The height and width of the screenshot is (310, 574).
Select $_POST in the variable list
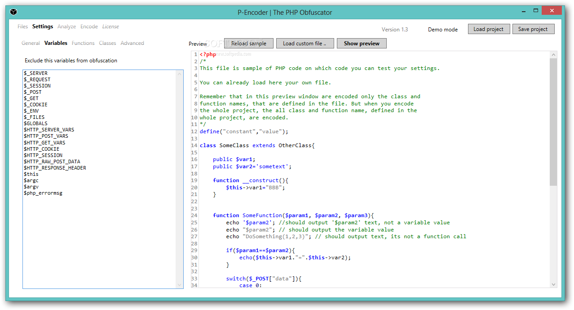tap(33, 92)
